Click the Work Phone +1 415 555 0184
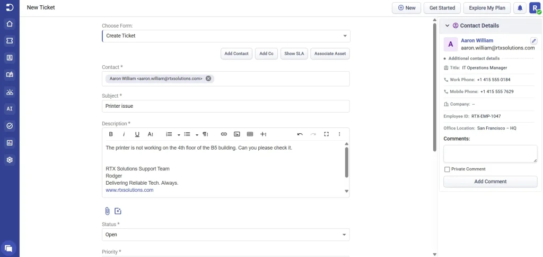 [x=494, y=80]
